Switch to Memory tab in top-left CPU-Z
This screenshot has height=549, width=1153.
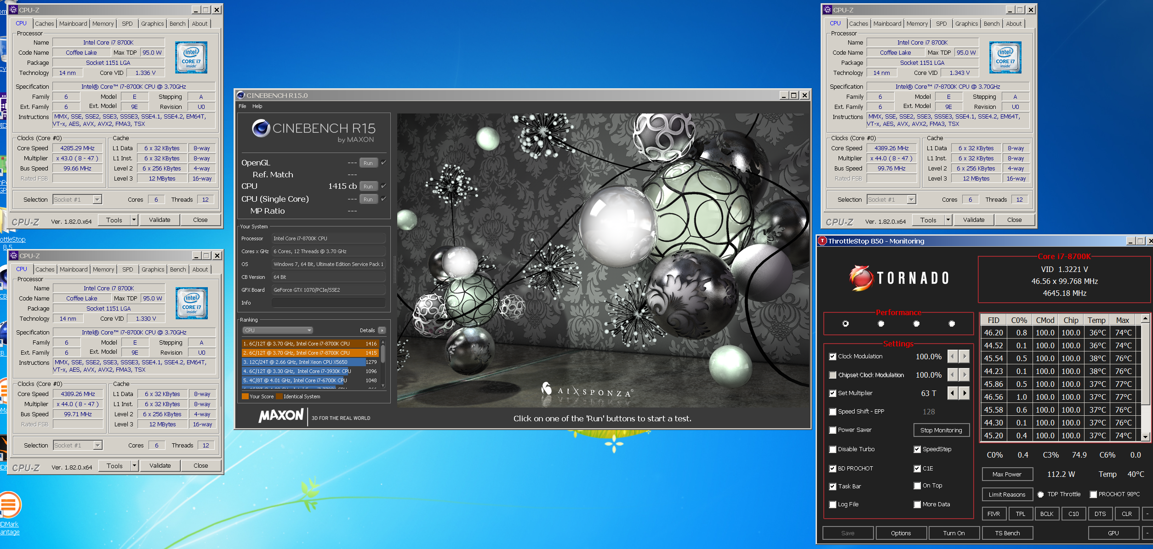tap(103, 23)
